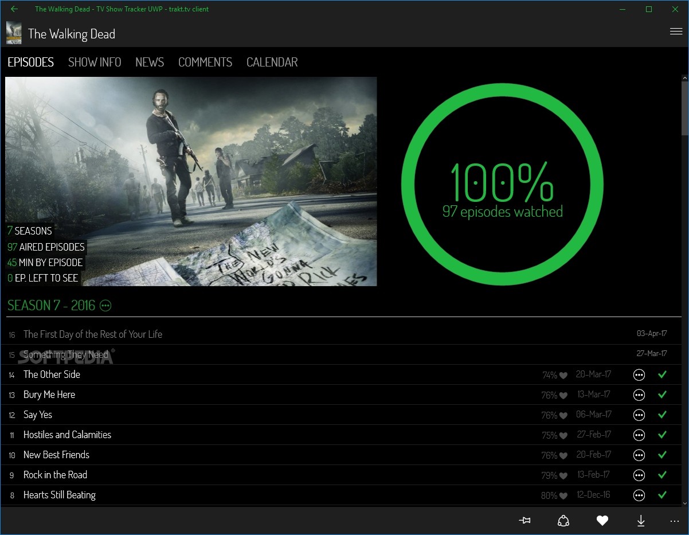This screenshot has width=689, height=535.
Task: Click the download arrow icon
Action: [x=641, y=520]
